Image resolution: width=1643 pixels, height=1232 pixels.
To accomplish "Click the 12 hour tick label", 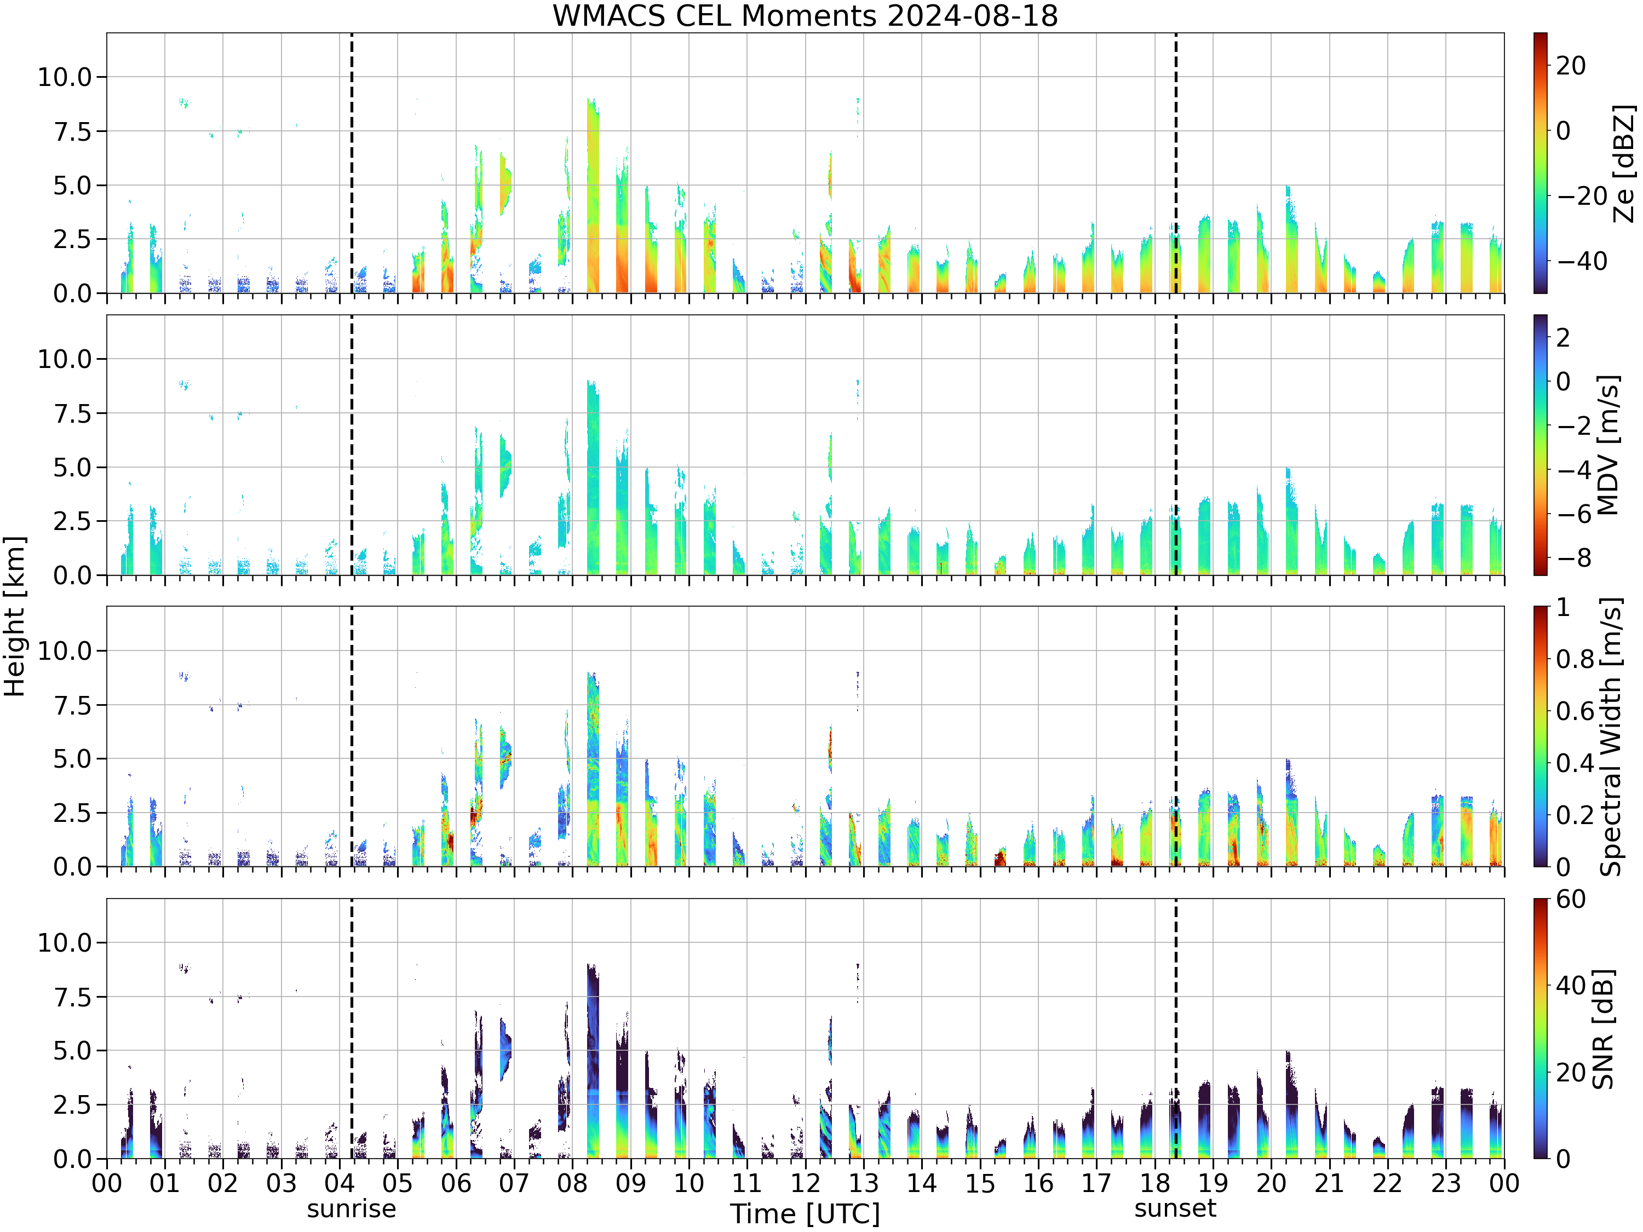I will coord(805,1183).
